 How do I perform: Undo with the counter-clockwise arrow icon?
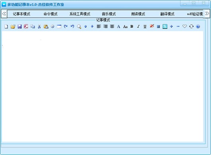[x=72, y=26]
